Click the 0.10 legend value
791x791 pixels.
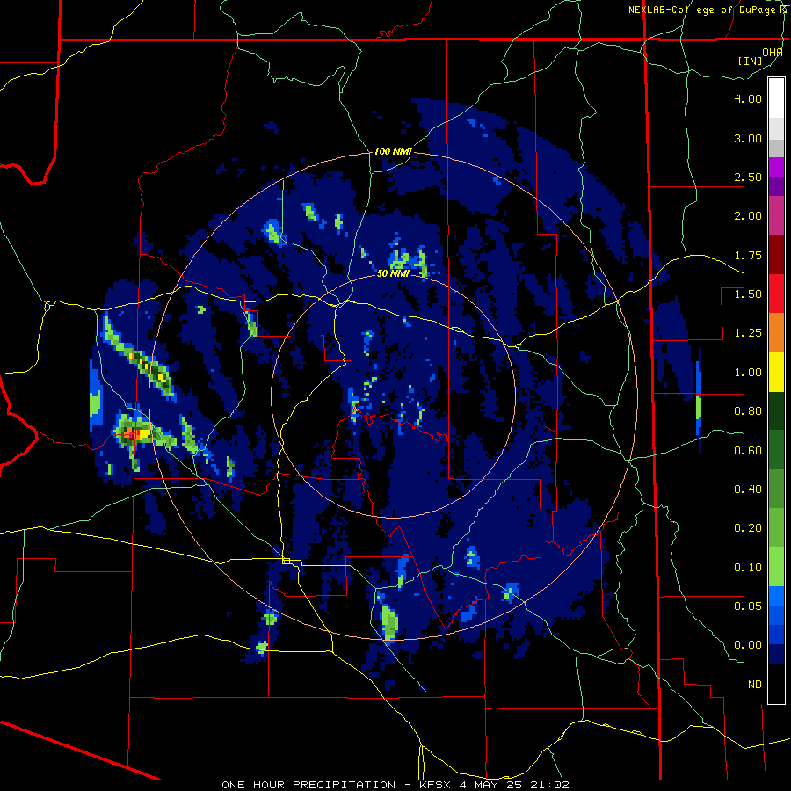point(748,568)
